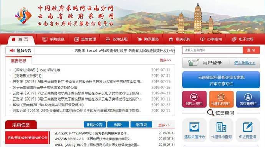Click the document icon beside 监督管理
The image size is (265, 147).
point(76,40)
